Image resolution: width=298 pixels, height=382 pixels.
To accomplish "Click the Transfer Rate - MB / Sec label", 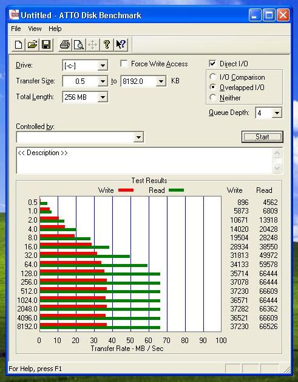I will click(127, 349).
